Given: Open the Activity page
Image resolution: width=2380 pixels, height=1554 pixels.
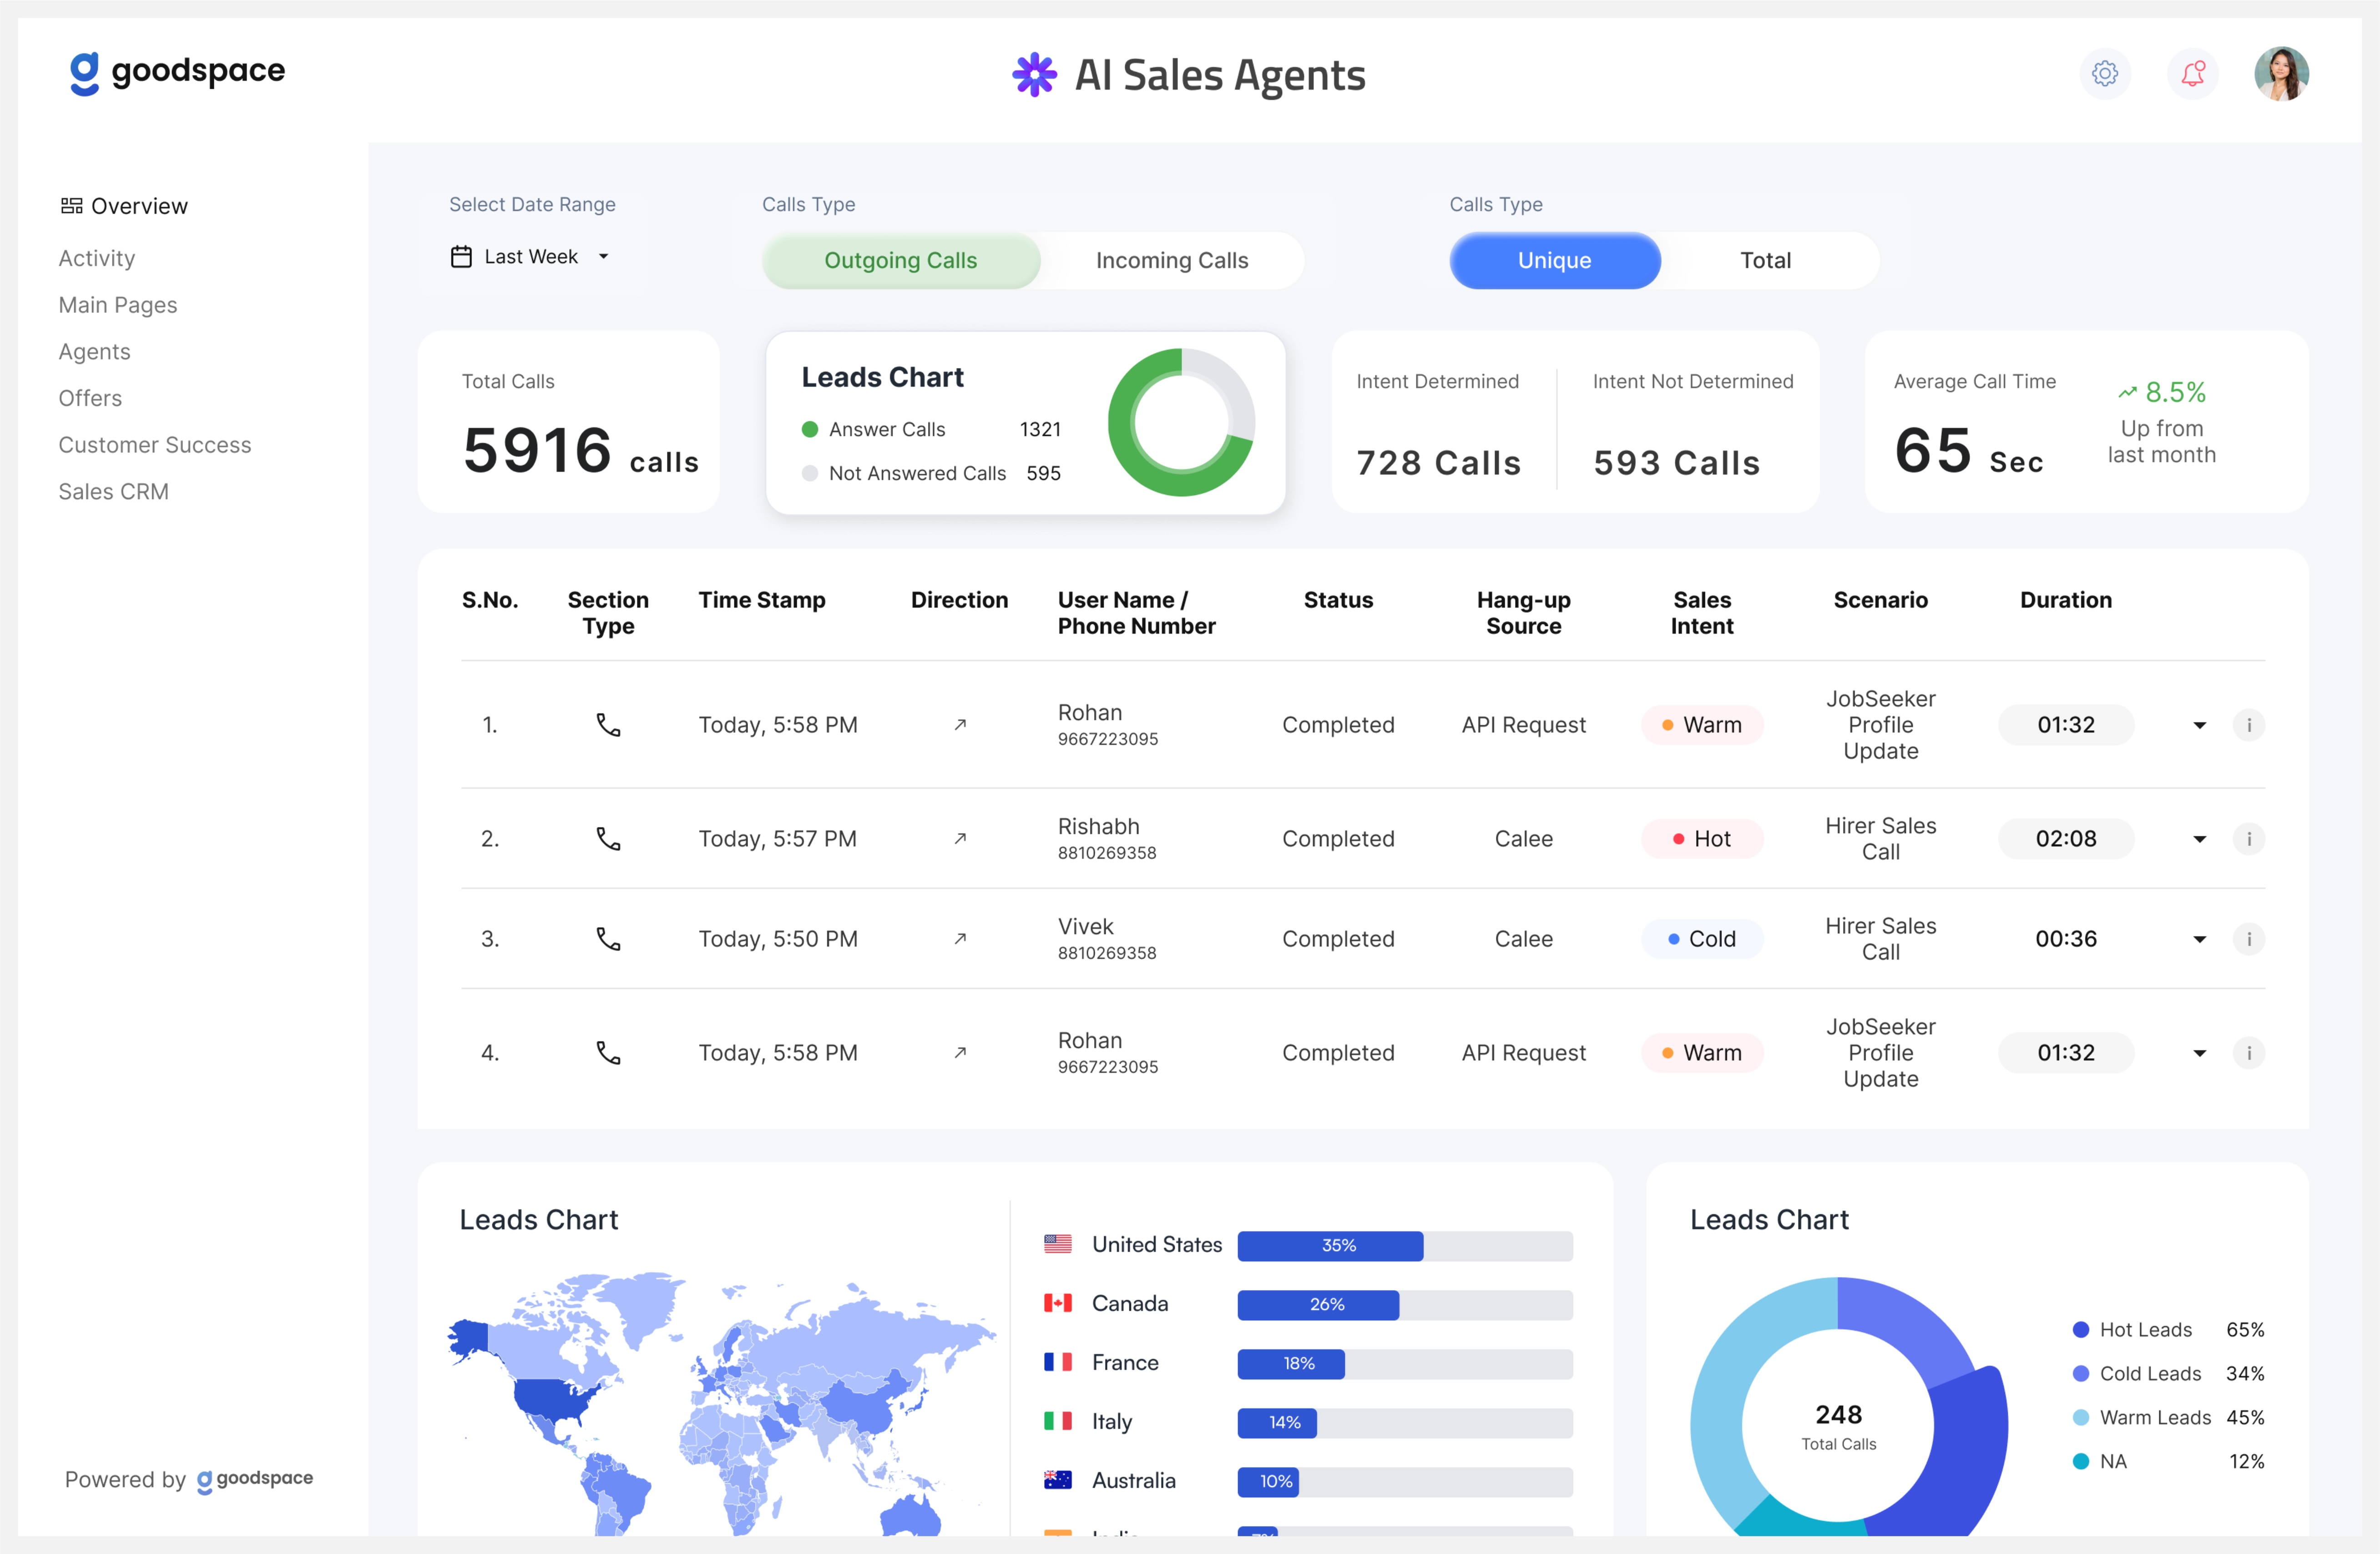Looking at the screenshot, I should click(96, 258).
